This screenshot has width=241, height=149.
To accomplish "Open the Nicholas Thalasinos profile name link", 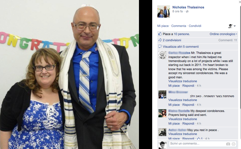I will 188,7.
